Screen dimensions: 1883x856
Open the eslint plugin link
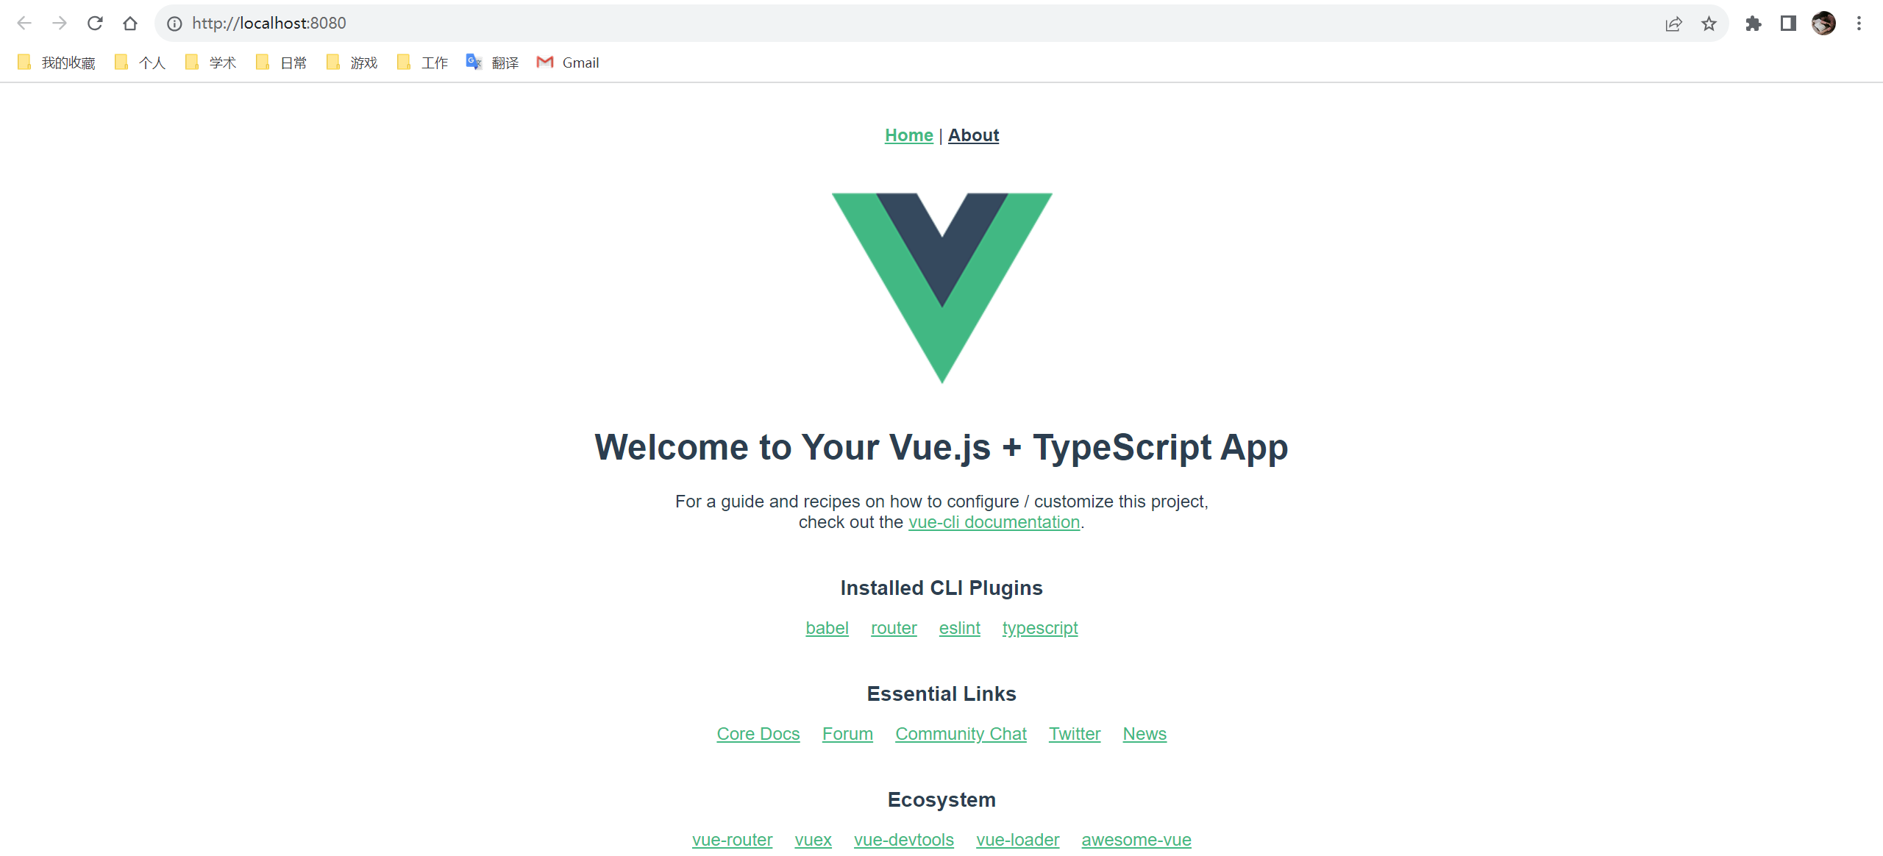click(959, 628)
